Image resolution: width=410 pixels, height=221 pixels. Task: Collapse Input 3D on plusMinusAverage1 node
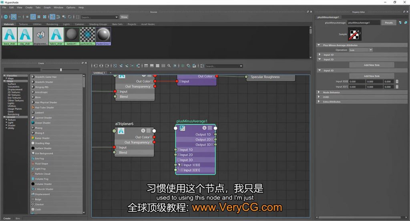179,160
